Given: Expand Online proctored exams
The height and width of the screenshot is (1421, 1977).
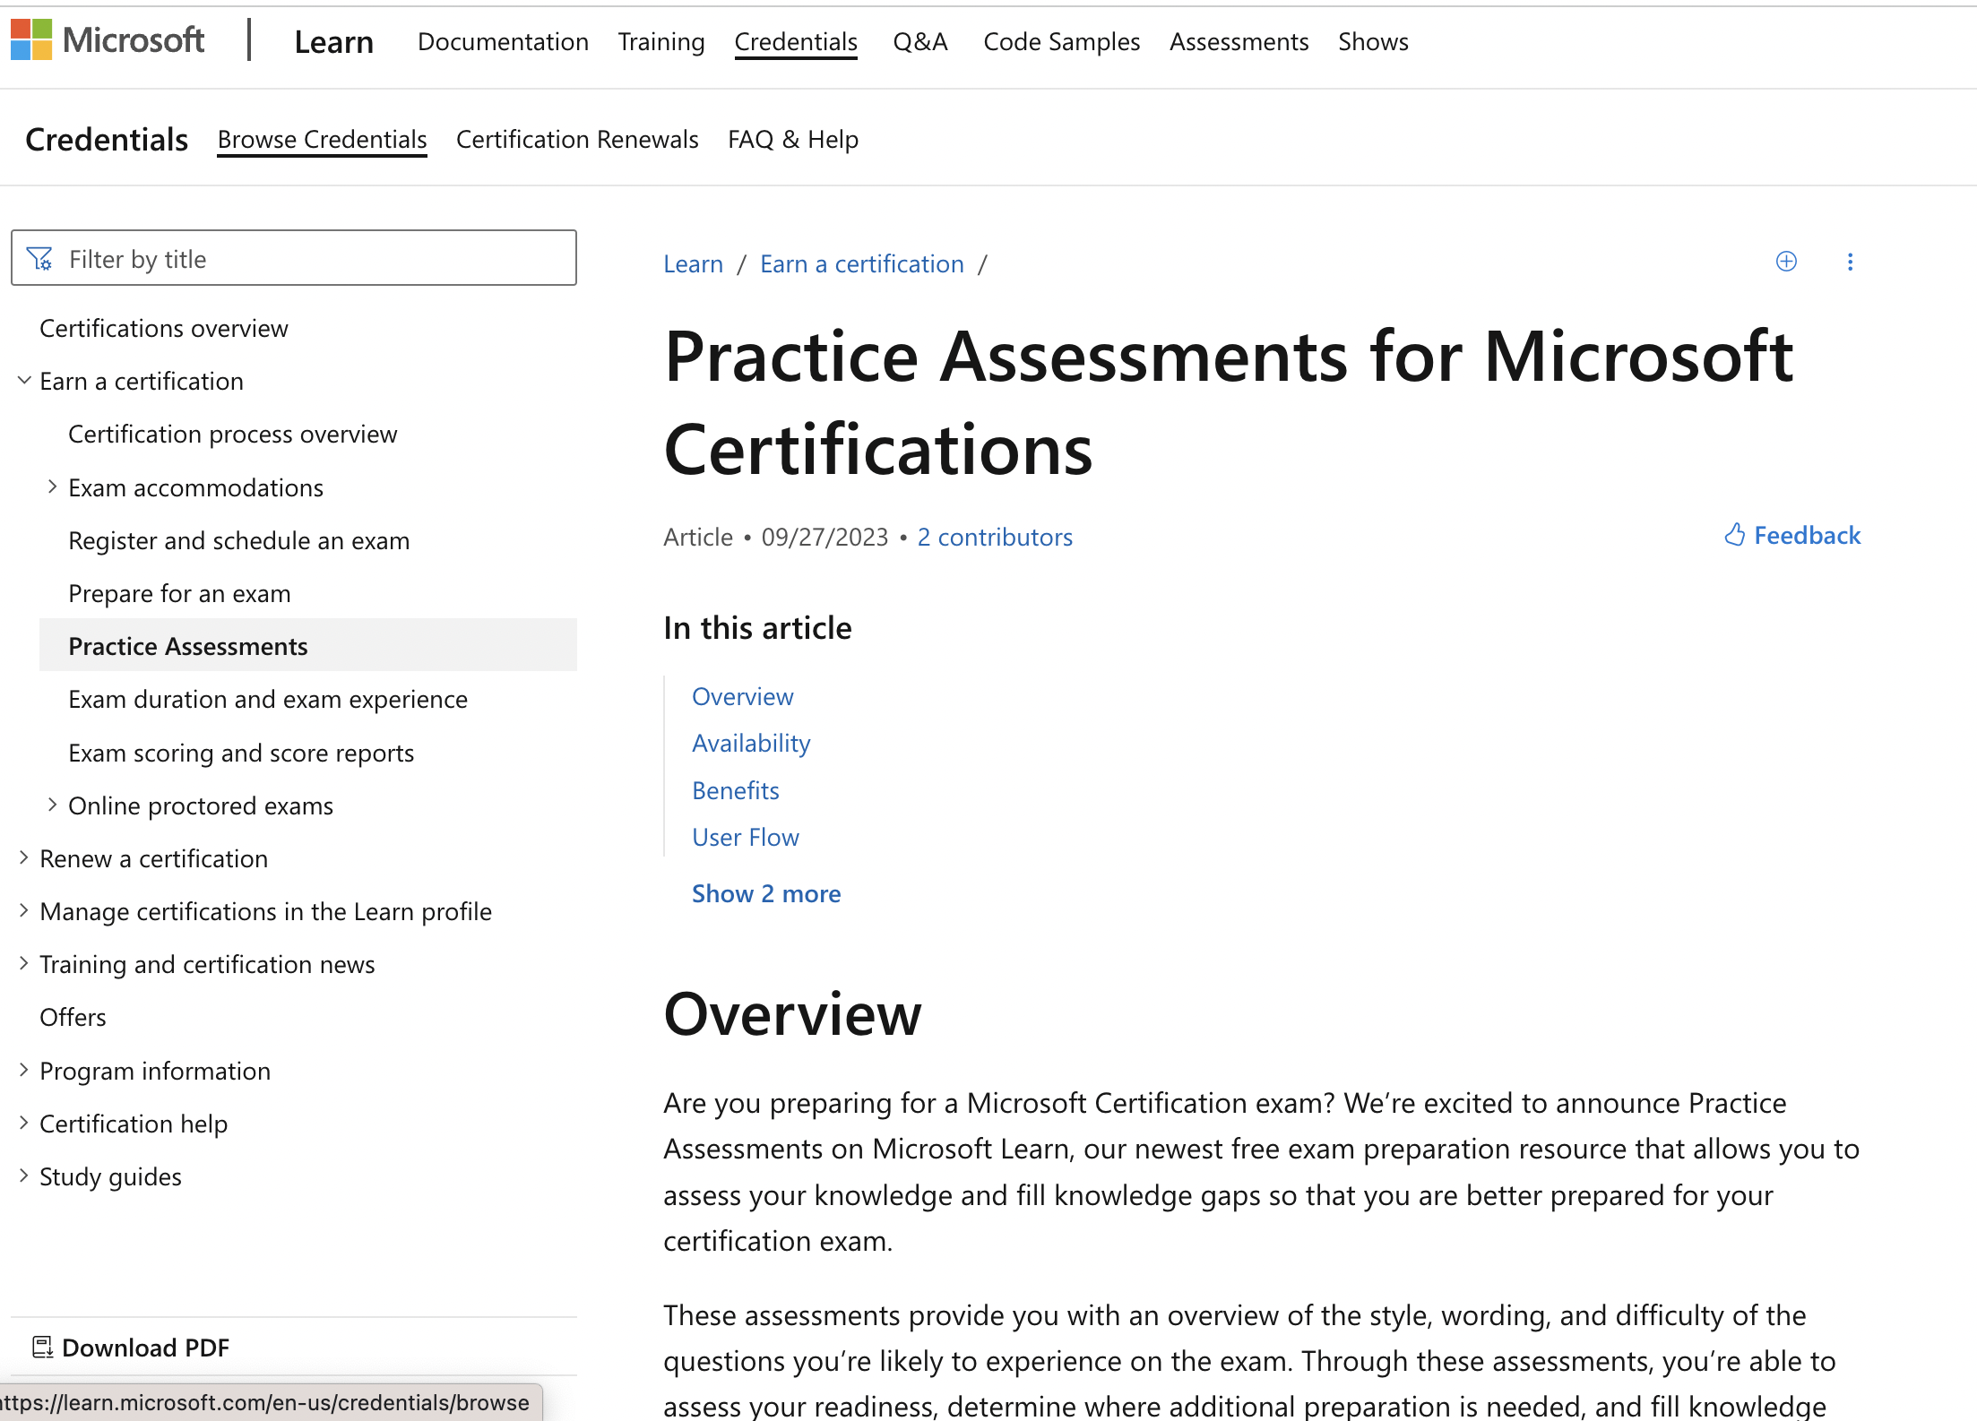Looking at the screenshot, I should (x=52, y=804).
